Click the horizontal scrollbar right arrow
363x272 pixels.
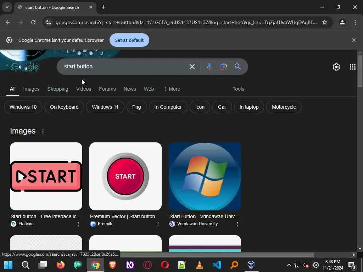click(x=354, y=255)
